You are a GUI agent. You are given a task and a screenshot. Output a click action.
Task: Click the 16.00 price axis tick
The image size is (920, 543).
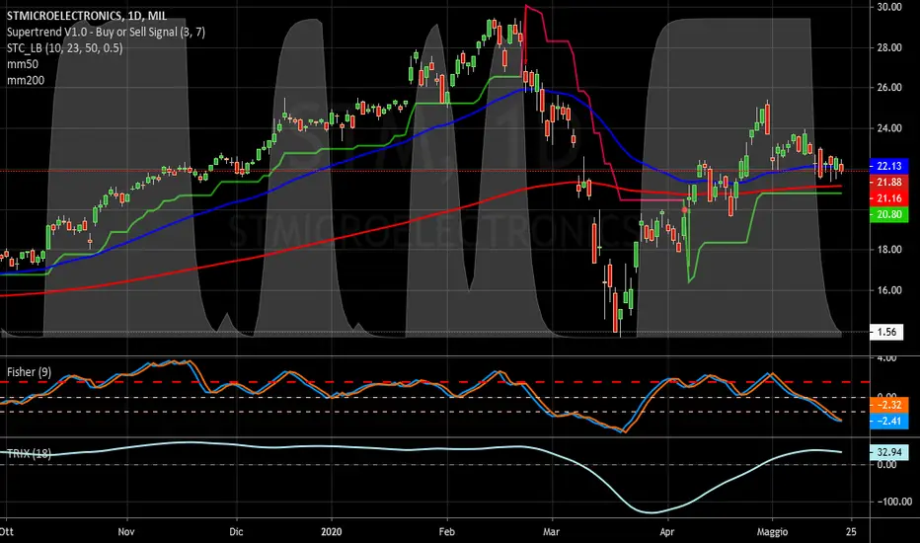click(888, 290)
